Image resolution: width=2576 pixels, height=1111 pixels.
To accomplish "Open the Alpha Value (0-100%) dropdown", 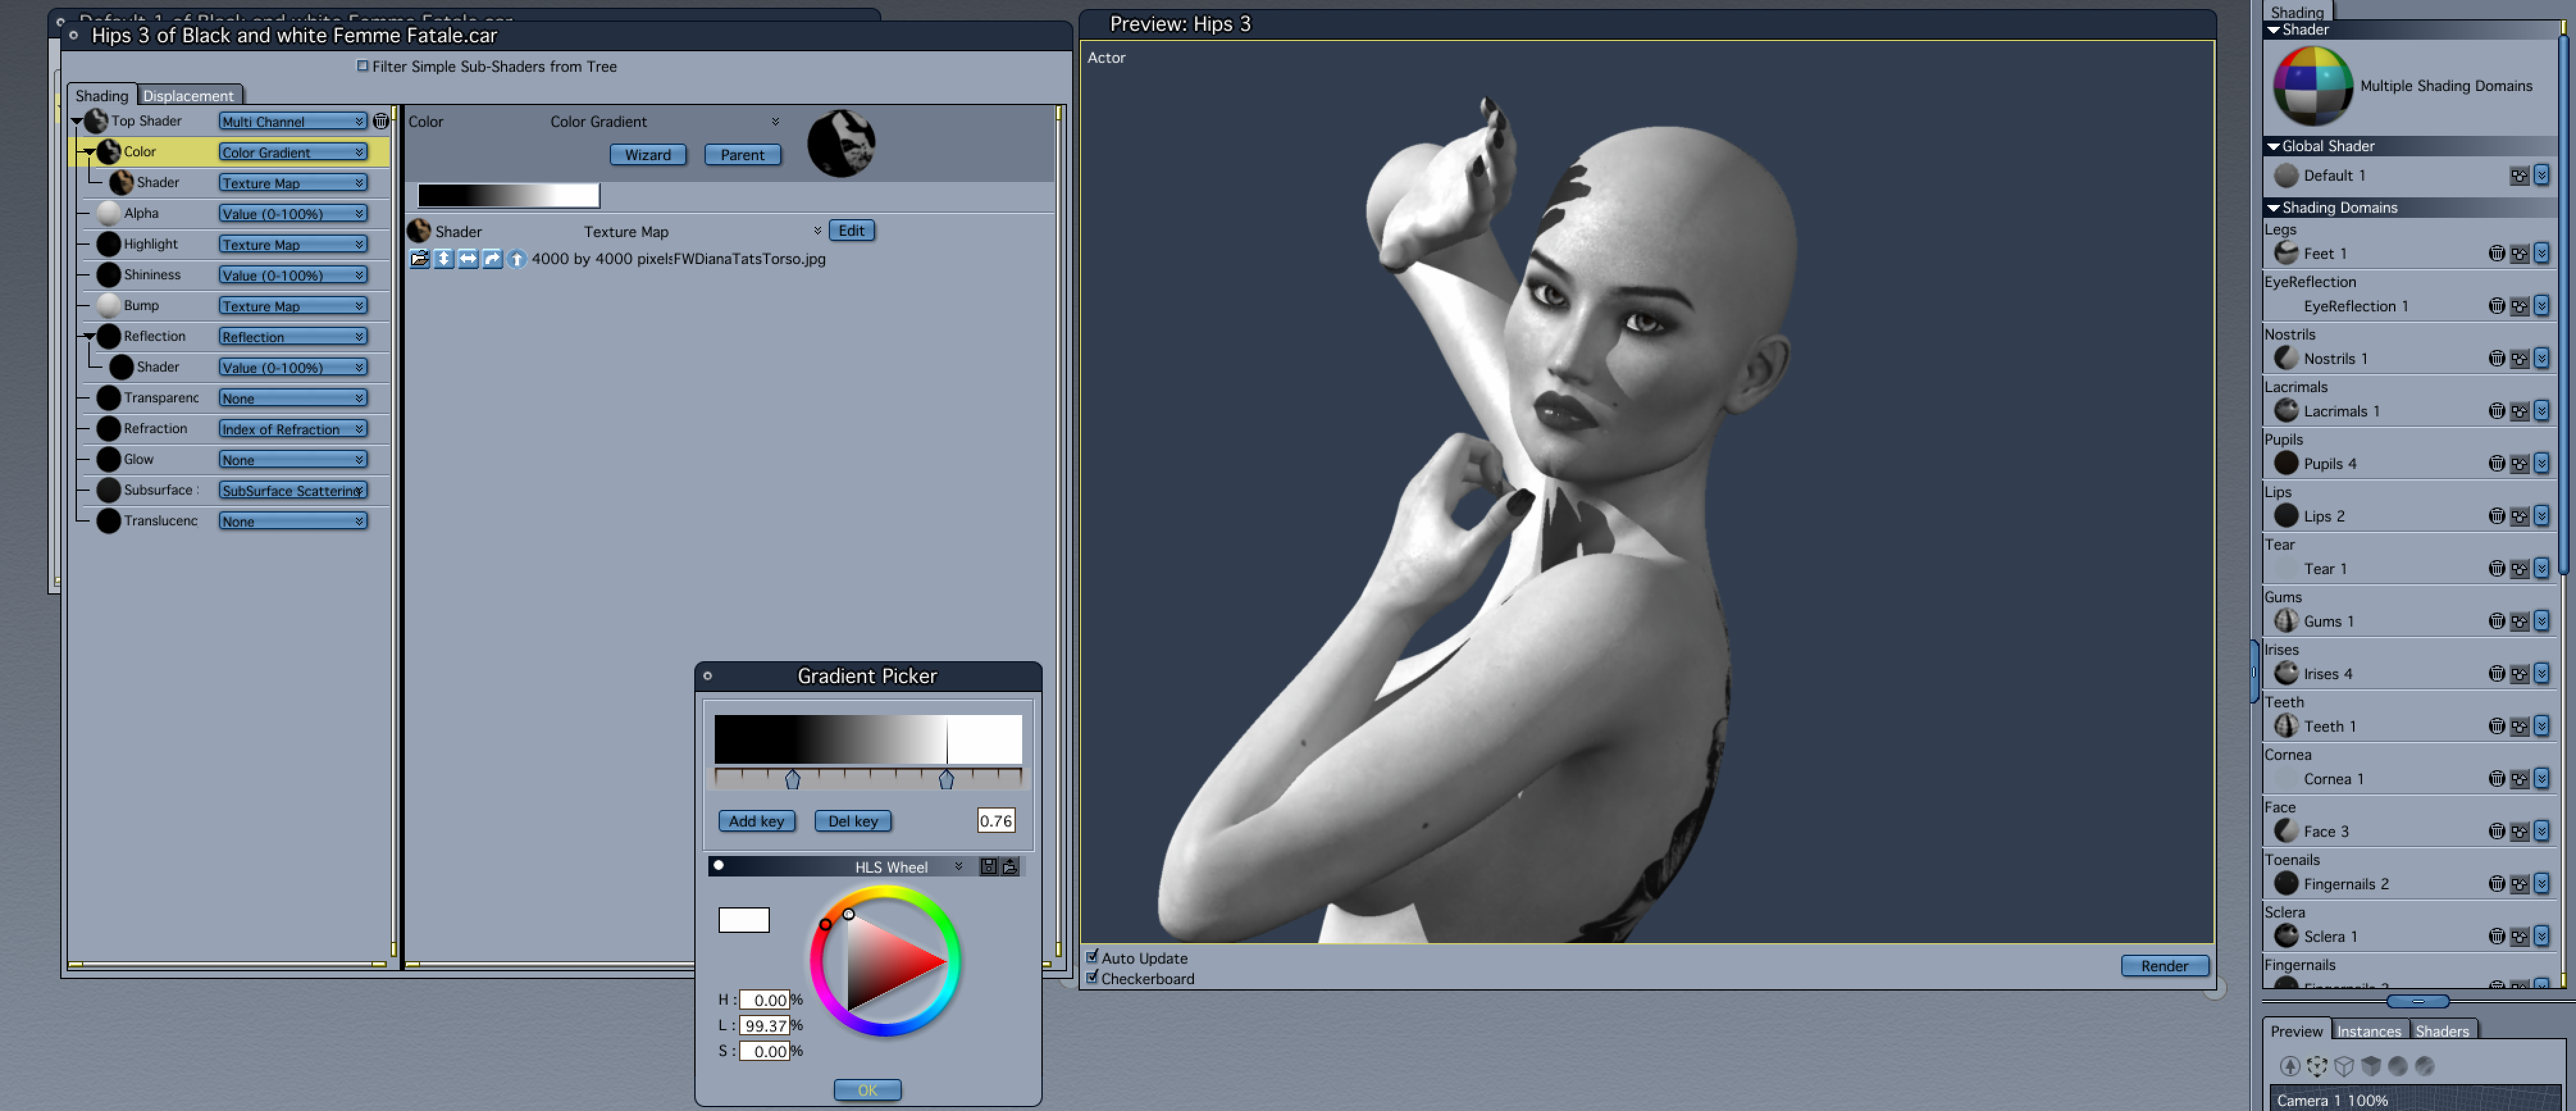I will pyautogui.click(x=293, y=214).
